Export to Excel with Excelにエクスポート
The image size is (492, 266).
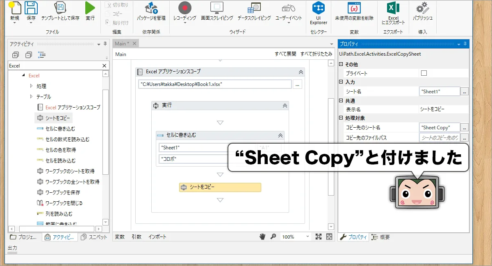[x=393, y=8]
